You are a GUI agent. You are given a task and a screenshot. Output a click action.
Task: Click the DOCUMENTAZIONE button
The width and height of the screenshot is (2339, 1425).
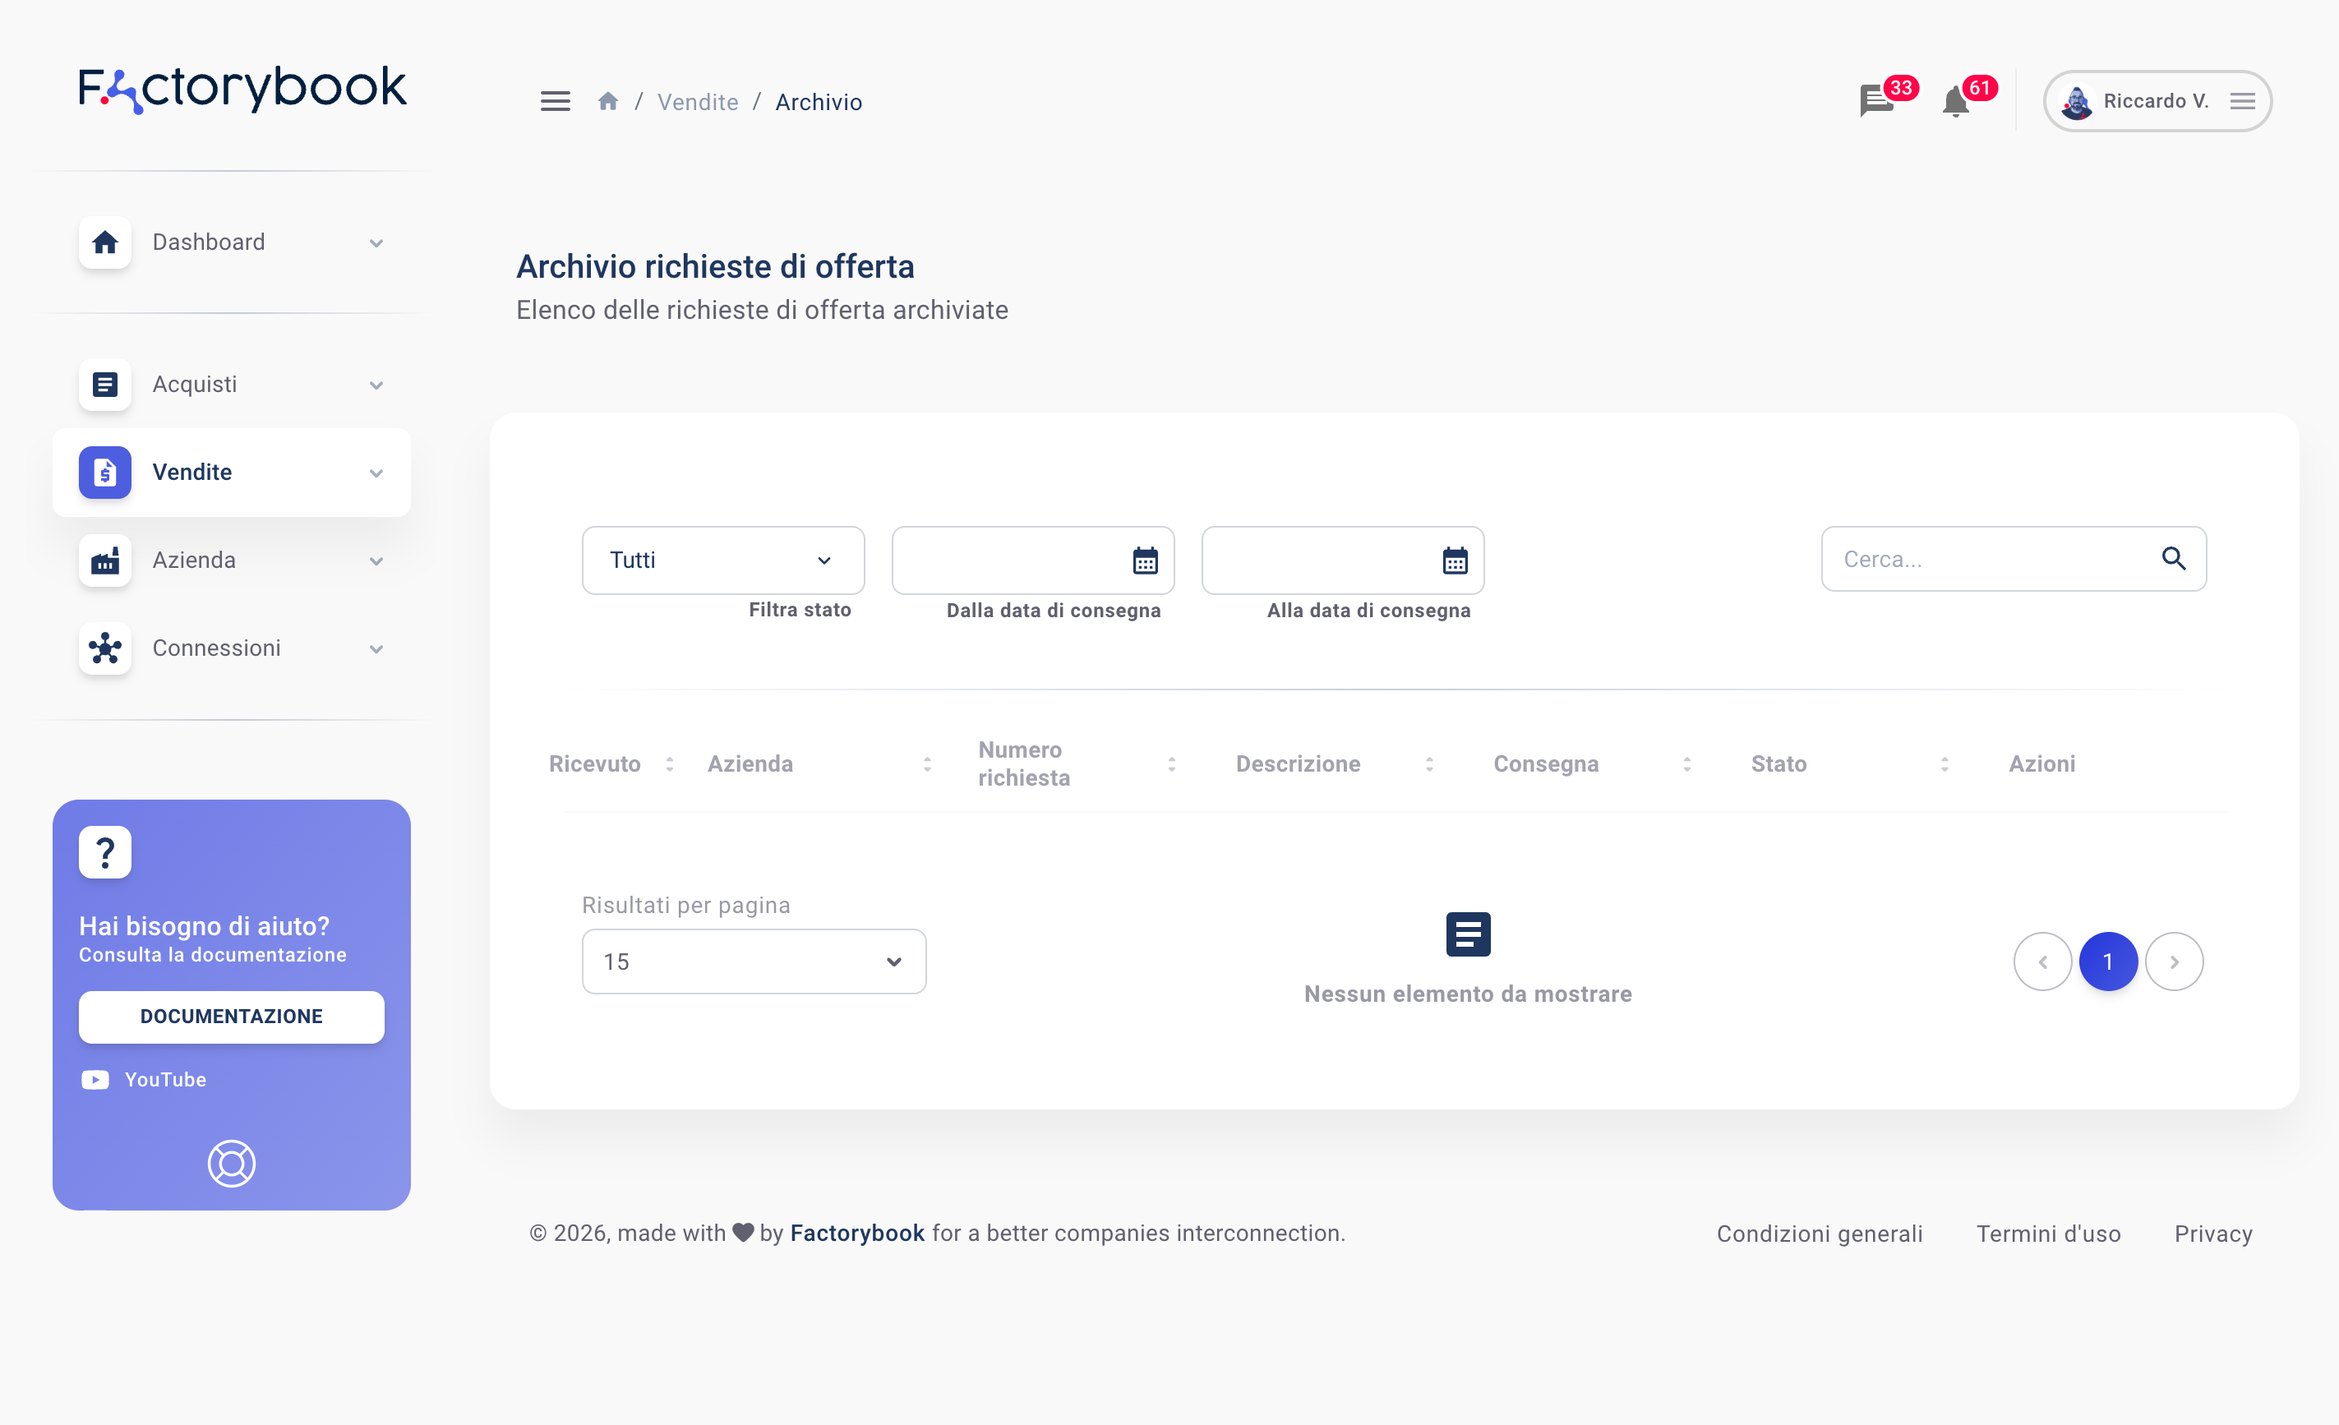click(232, 1017)
